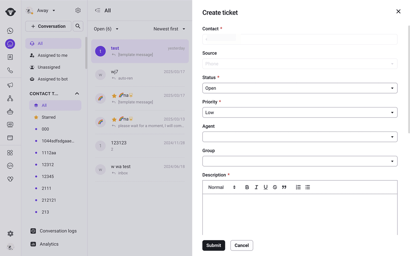The image size is (410, 256).
Task: Open the AD icon in sidebar
Action: point(10,125)
